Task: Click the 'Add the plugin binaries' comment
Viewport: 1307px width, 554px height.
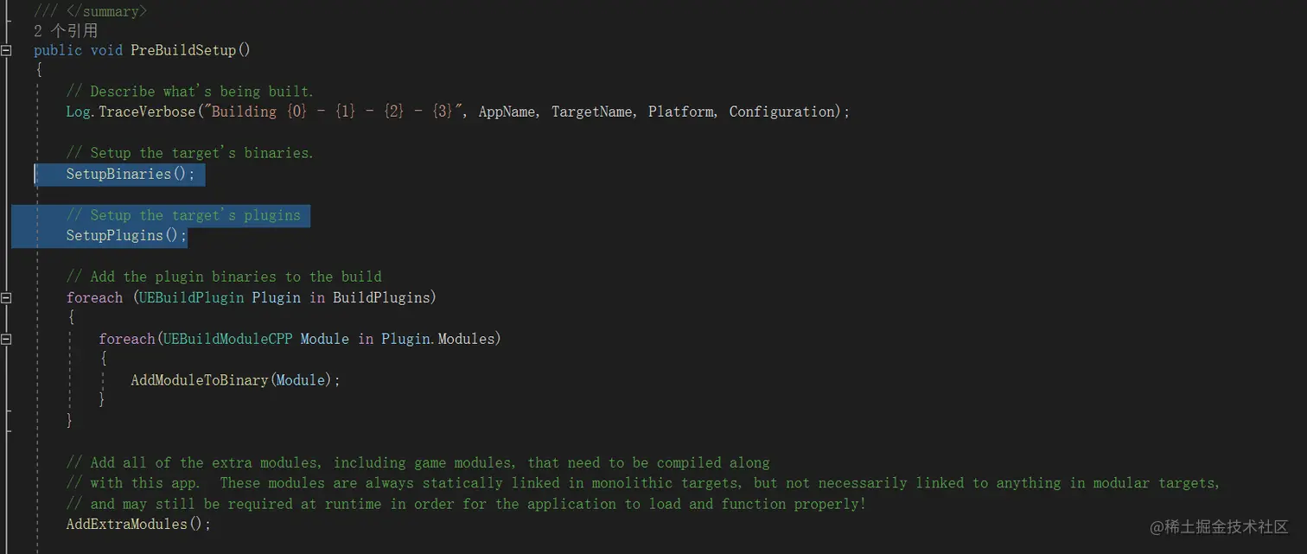Action: coord(223,277)
